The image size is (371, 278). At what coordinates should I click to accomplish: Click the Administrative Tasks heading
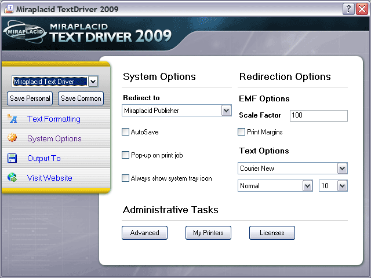click(x=170, y=210)
